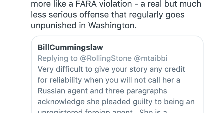Click the 'unpunished in Washington.' line
The width and height of the screenshot is (209, 113).
[84, 25]
